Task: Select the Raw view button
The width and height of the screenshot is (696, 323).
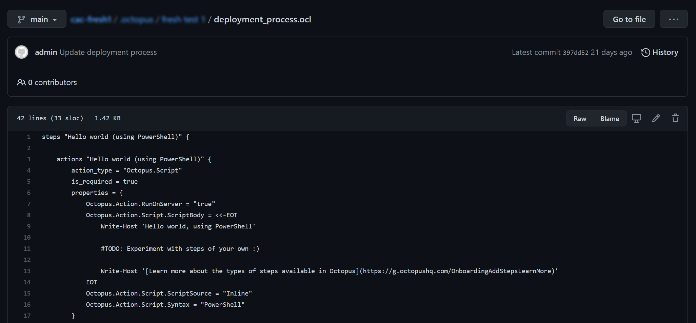Action: point(580,118)
